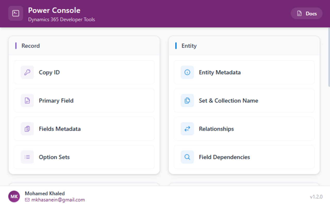Select the Copy ID card

click(84, 72)
